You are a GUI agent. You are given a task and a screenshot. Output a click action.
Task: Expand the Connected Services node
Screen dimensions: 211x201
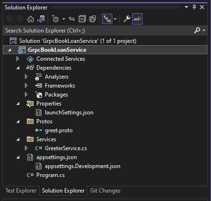click(x=17, y=59)
